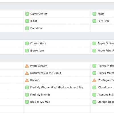
Task: Select the Account & Sign In label
Action: point(106,95)
